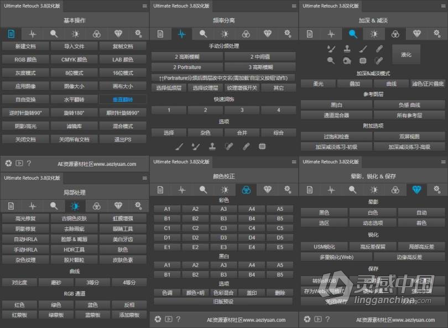Click C3 preset in 彩色 grid
This screenshot has width=448, height=328.
(223, 228)
